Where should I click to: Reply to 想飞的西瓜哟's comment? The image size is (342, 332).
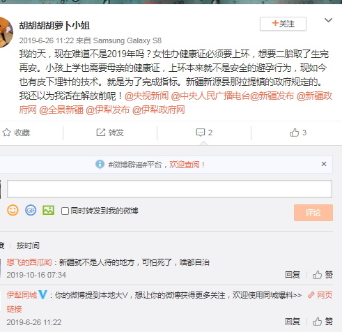(293, 275)
